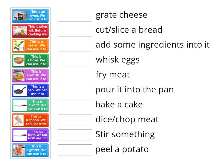The width and height of the screenshot is (221, 166).
Task: Select the slot beside peel a potato
Action: tap(75, 150)
